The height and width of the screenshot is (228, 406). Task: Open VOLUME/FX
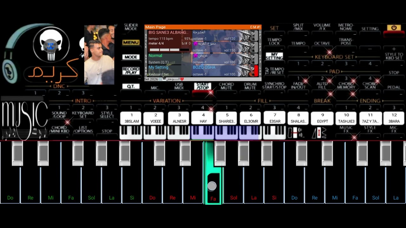pyautogui.click(x=322, y=27)
